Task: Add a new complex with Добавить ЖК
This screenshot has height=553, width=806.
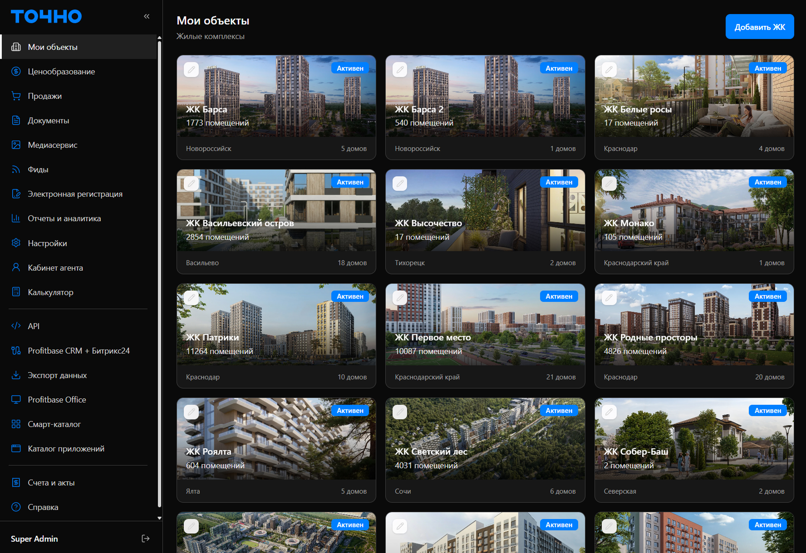Action: click(x=760, y=27)
